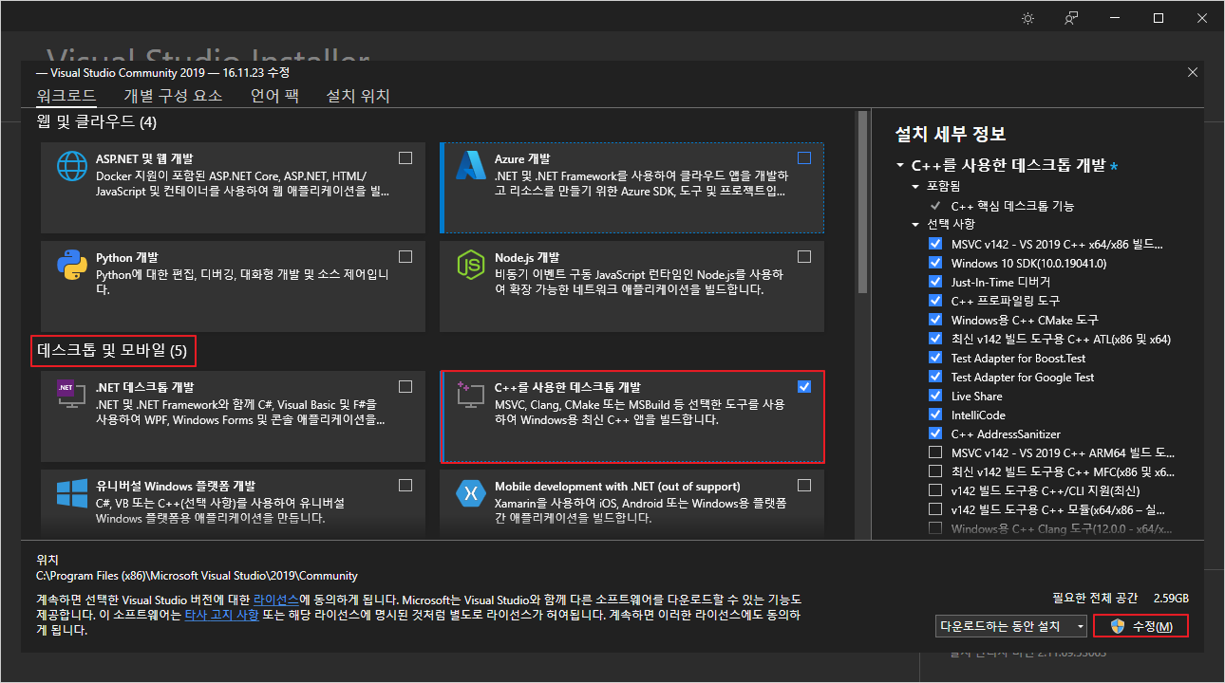The width and height of the screenshot is (1225, 683).
Task: Click the Universal Windows Platform icon
Action: pos(72,493)
